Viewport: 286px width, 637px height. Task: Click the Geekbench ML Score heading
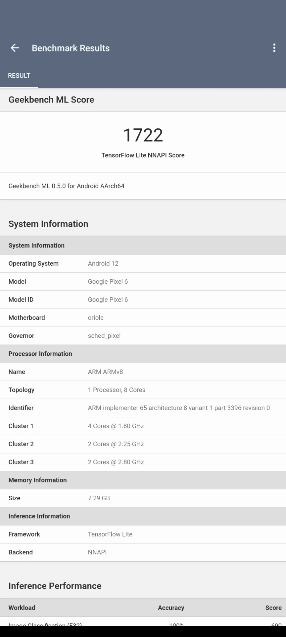(51, 100)
